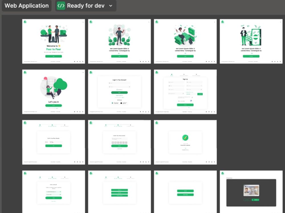Open the bottom-left dropdown in Sign Up form
Screen dimensions: 285x213
tap(176, 94)
